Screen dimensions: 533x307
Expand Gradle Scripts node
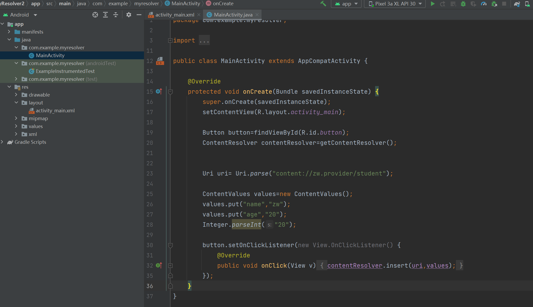[x=2, y=142]
